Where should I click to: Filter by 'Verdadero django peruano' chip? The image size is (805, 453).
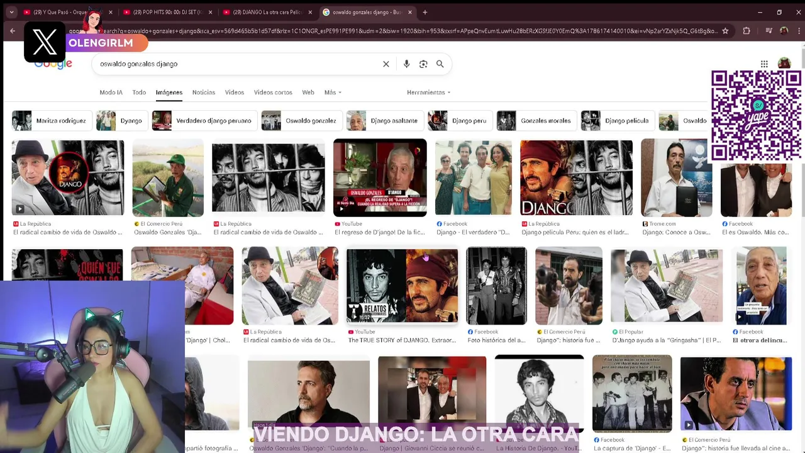point(204,121)
